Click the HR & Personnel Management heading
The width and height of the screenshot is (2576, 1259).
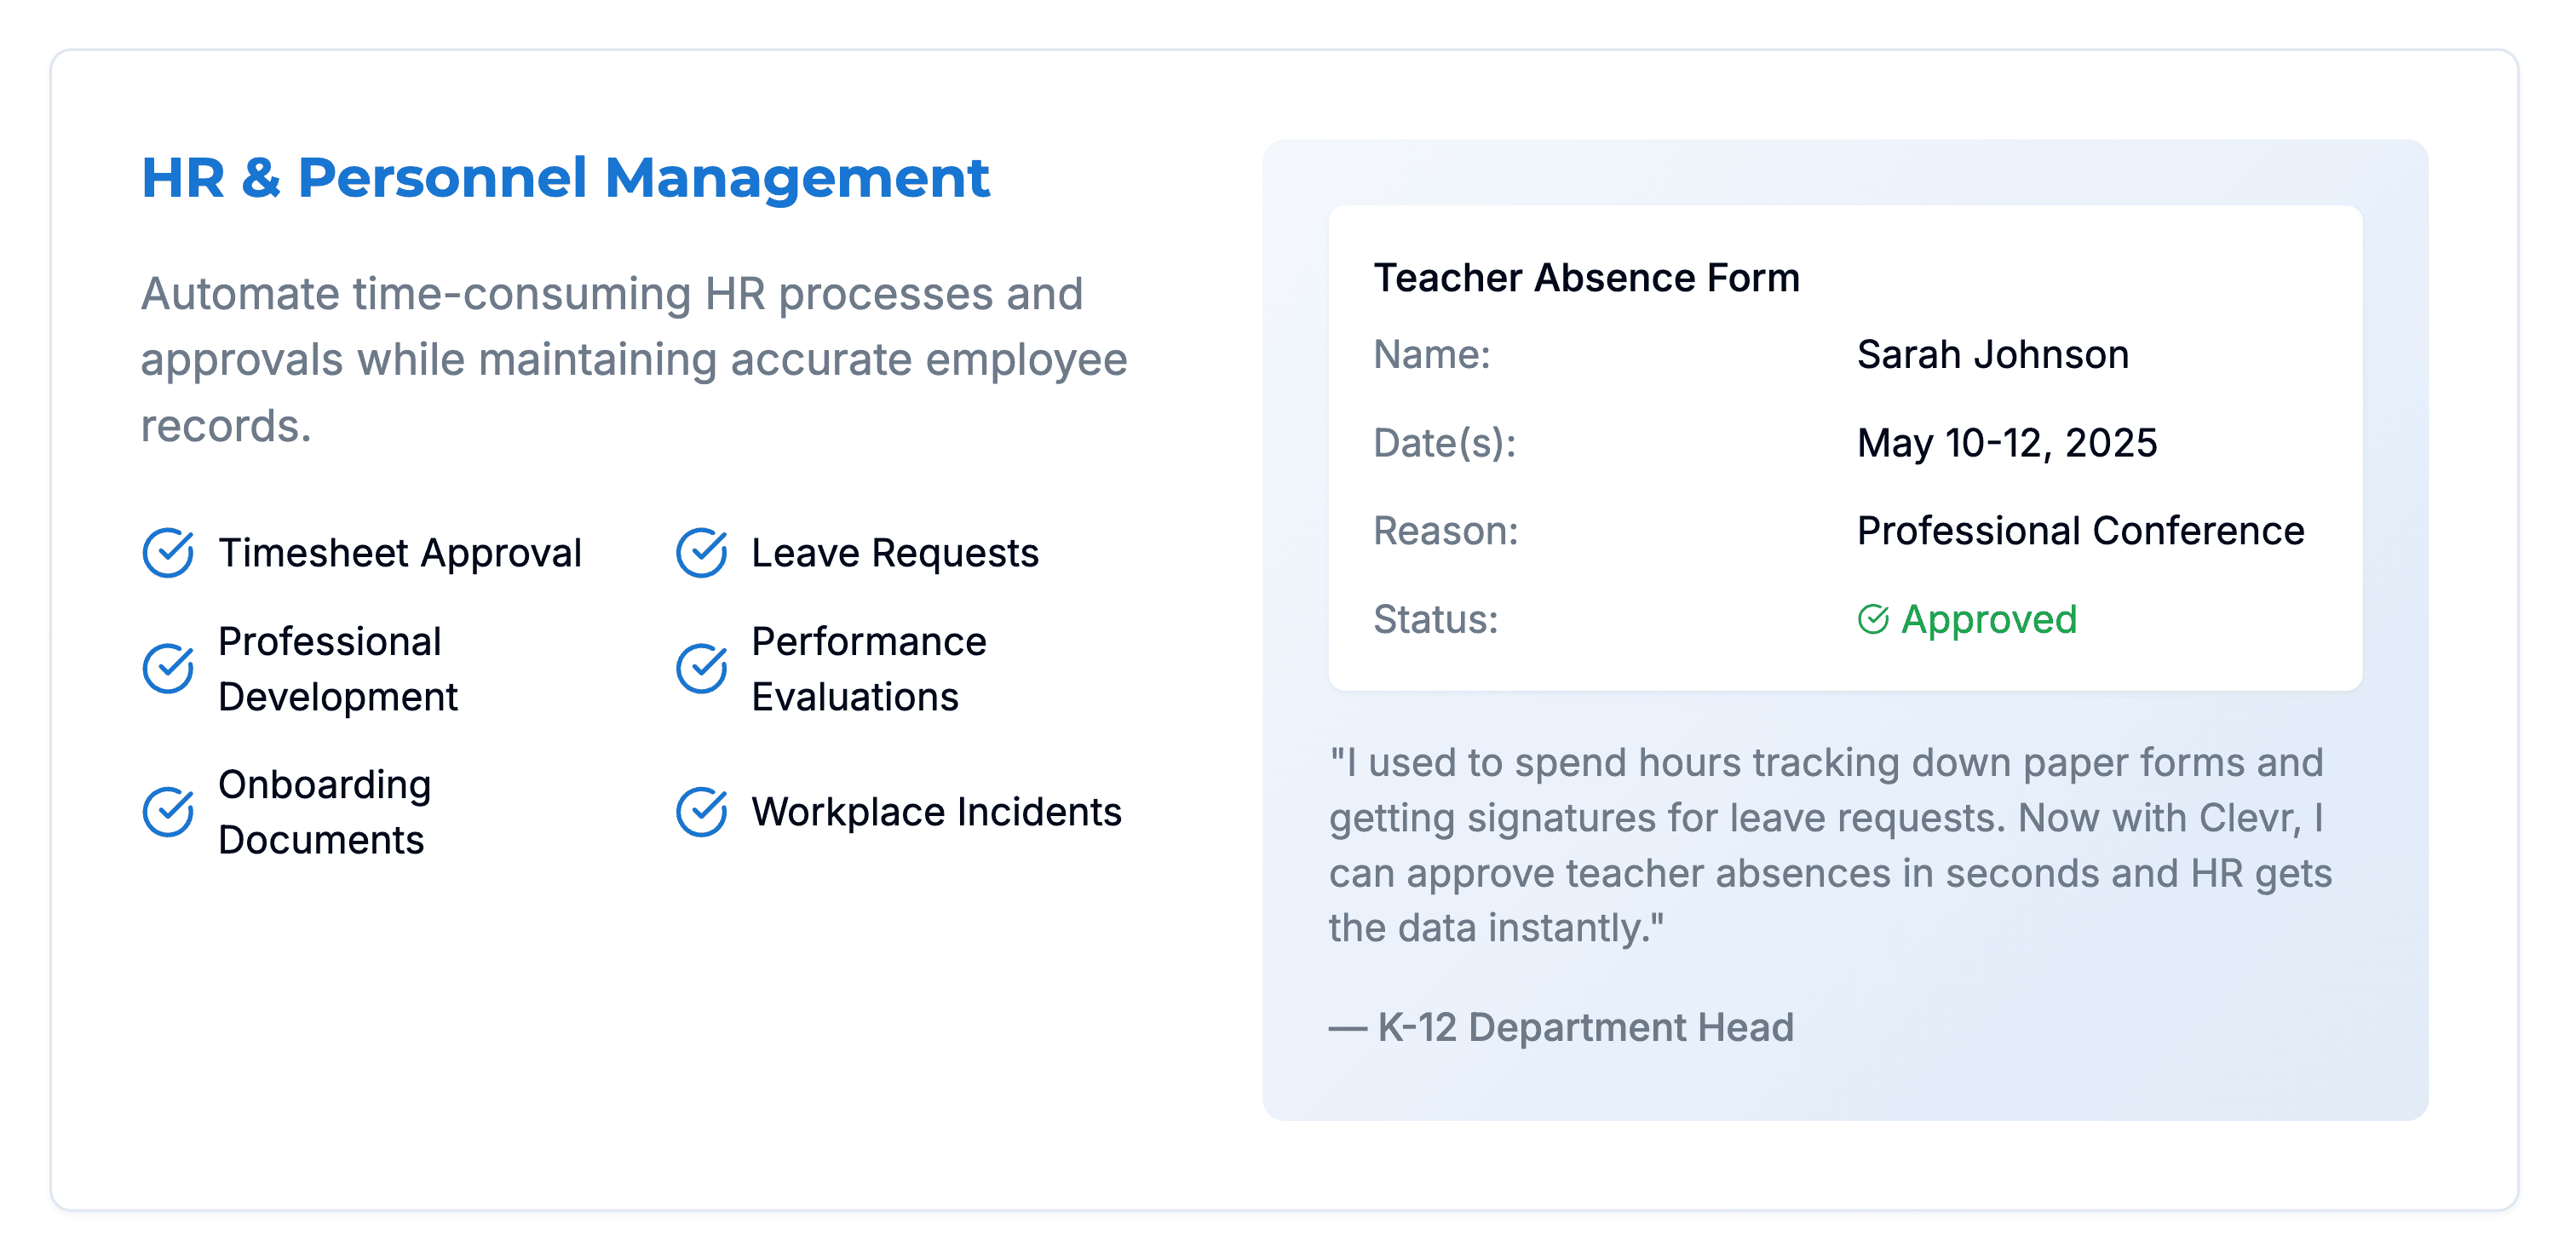point(565,178)
